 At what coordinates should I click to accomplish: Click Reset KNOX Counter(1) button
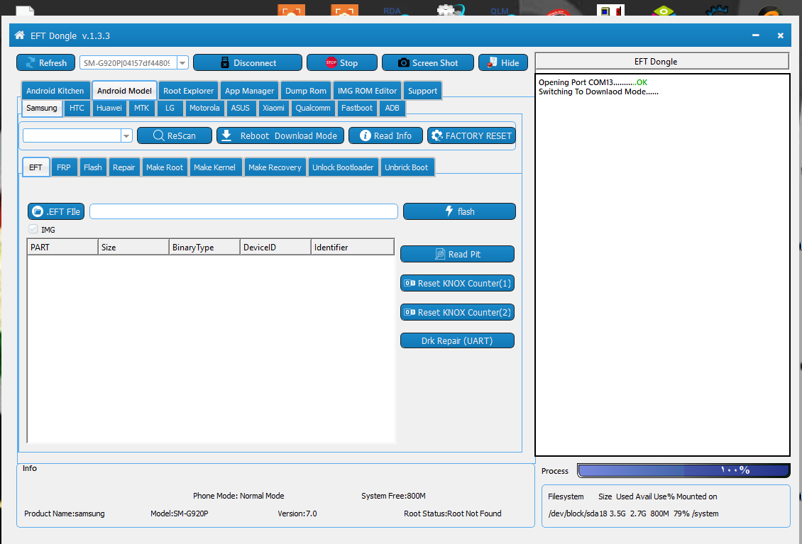[x=457, y=283]
